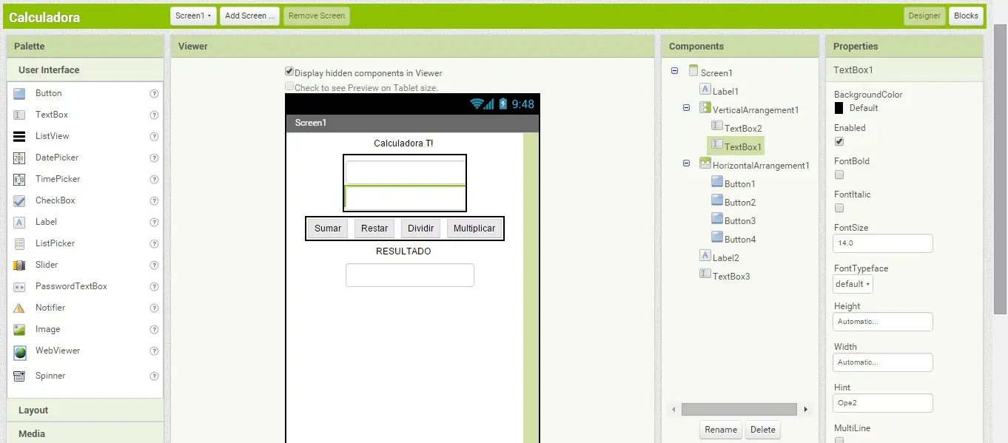The height and width of the screenshot is (443, 1008).
Task: Toggle Display hidden components in Viewer
Action: click(x=289, y=72)
